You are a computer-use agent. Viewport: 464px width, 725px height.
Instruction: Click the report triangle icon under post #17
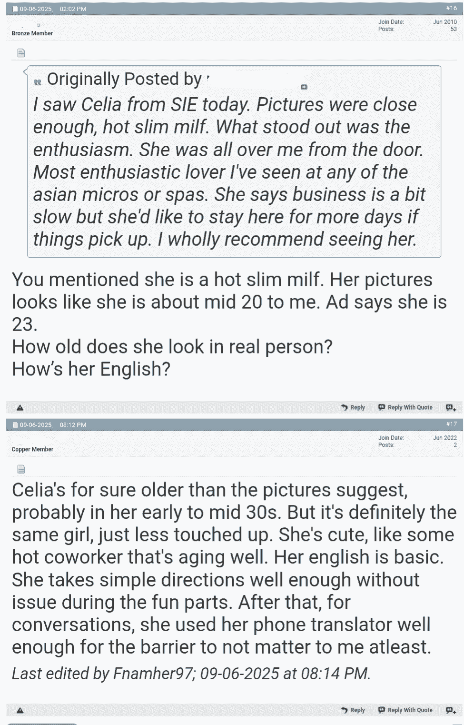tap(20, 711)
